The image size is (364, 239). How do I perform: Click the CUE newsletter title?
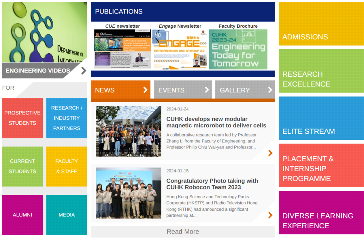[x=123, y=26]
